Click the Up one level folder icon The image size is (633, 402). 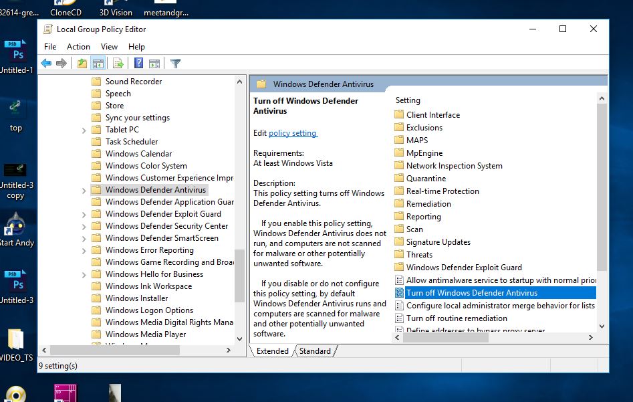82,63
